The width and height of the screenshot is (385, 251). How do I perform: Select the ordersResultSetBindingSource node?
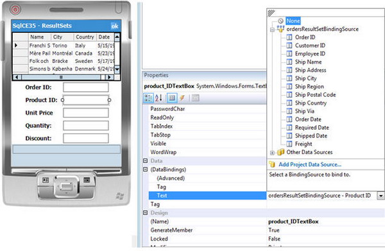[x=322, y=29]
